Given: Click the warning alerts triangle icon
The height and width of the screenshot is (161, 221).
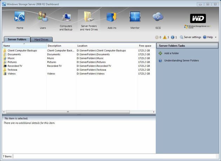Looking at the screenshot, I should pos(165,37).
